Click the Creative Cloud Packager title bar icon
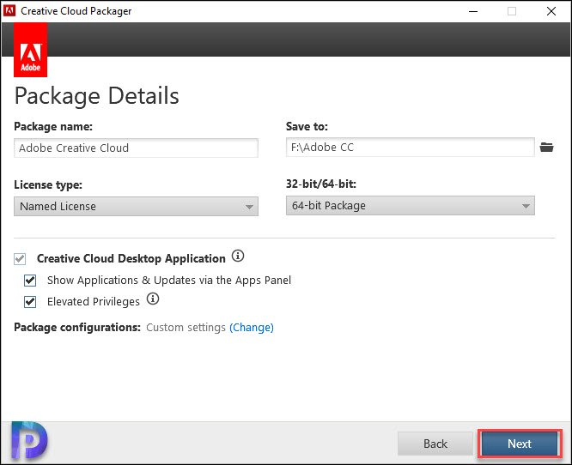This screenshot has width=572, height=465. point(9,11)
